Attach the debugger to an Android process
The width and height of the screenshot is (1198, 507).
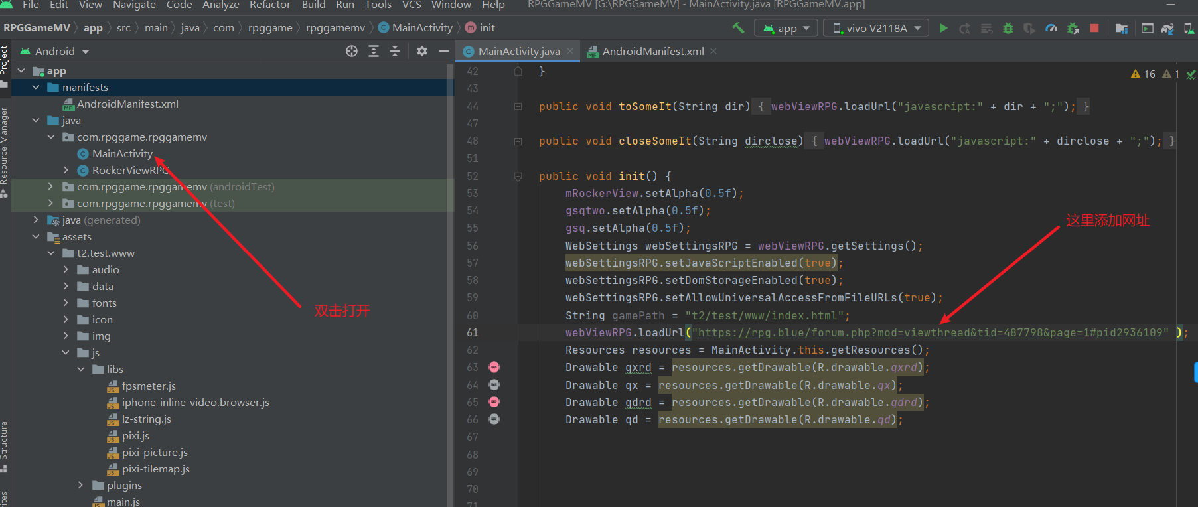(1073, 28)
